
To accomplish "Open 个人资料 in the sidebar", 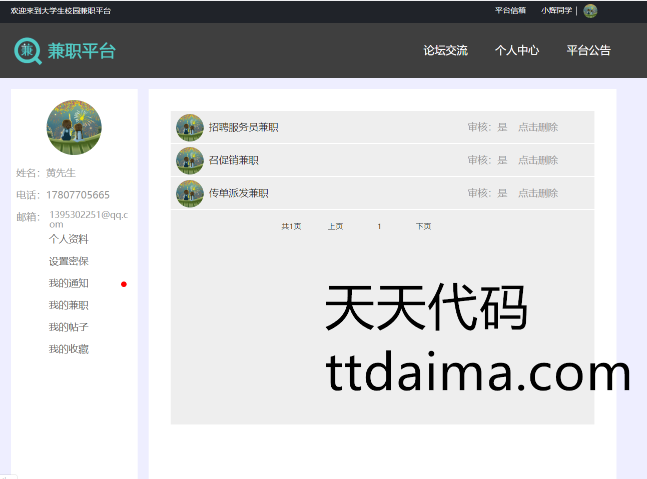I will point(69,239).
